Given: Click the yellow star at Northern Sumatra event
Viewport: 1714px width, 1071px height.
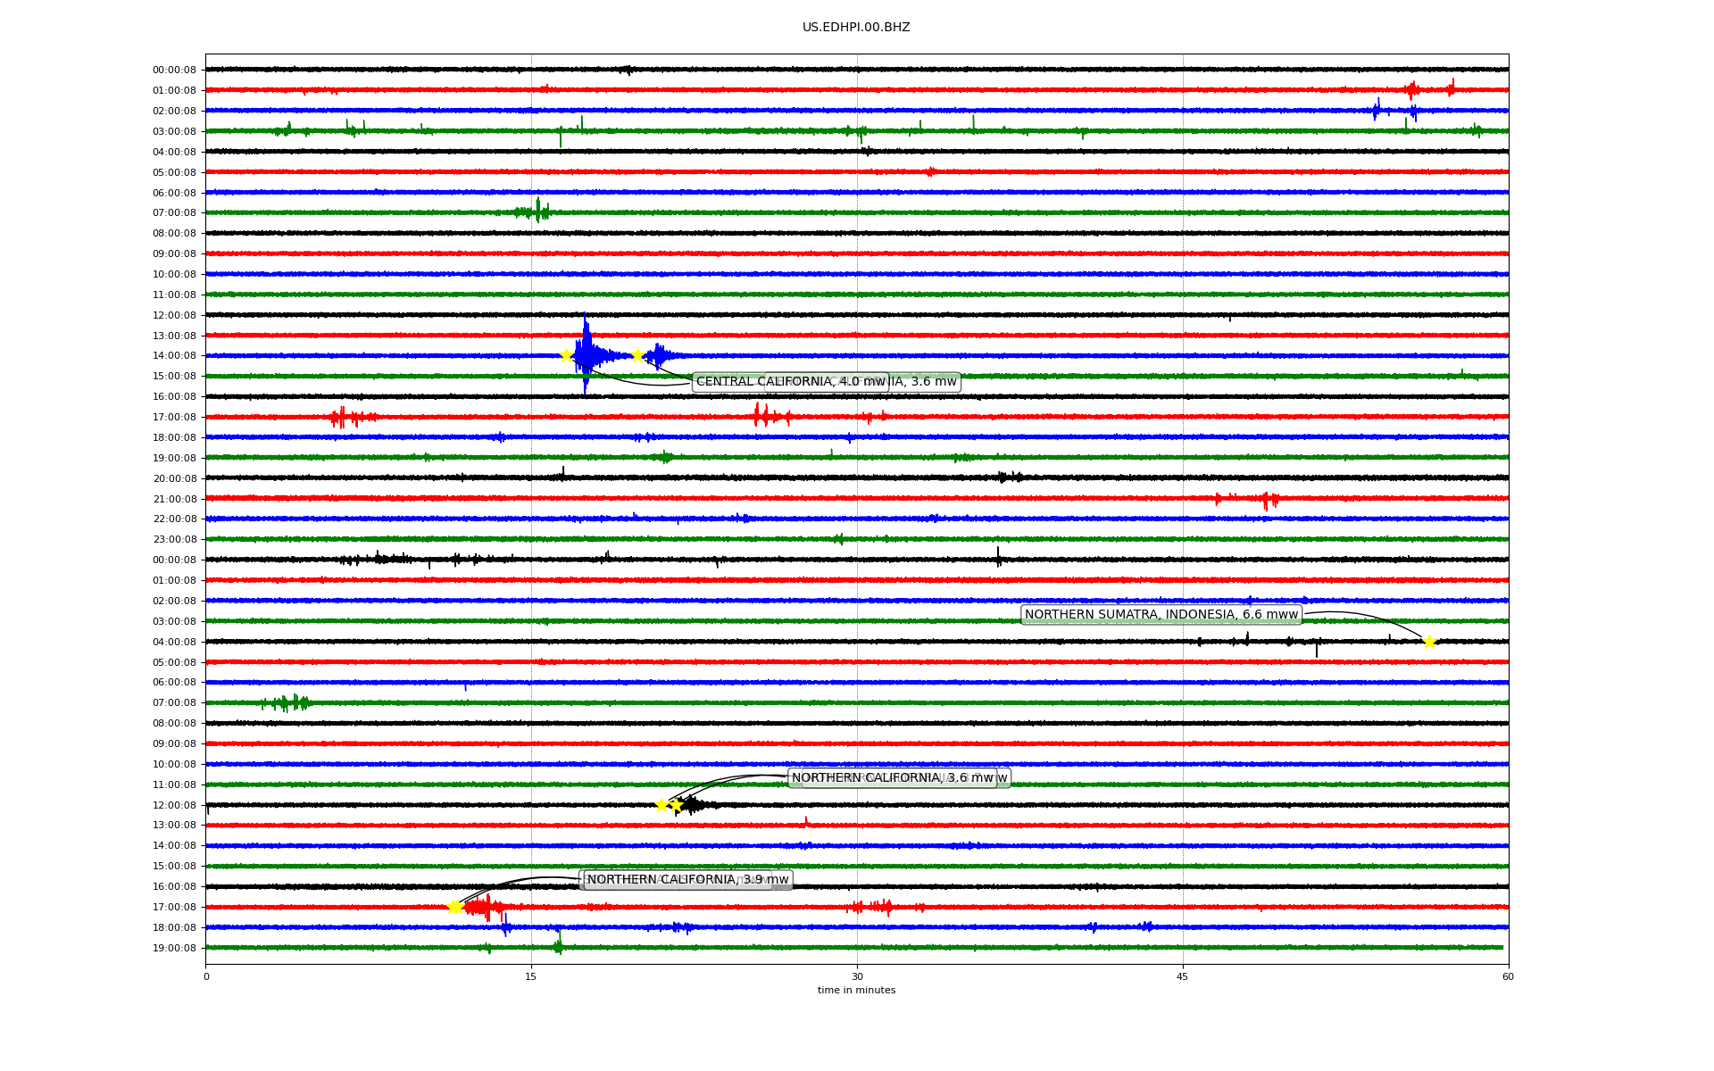Looking at the screenshot, I should point(1429,642).
